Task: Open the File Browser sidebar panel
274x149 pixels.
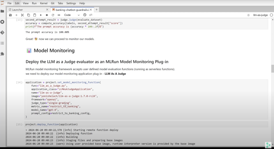Action: click(x=2, y=11)
